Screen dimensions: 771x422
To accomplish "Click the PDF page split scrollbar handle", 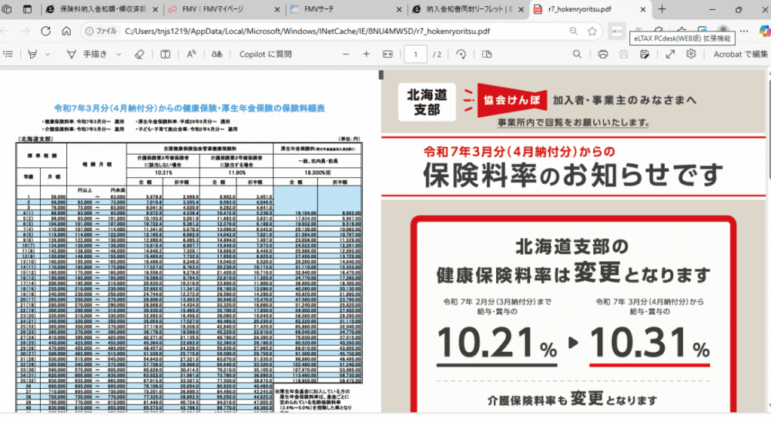I will coord(380,75).
